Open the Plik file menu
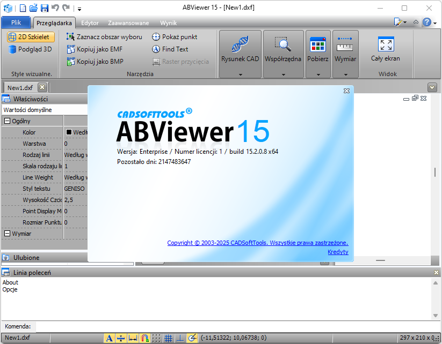Viewport: 442px width, 344px height. (x=16, y=23)
